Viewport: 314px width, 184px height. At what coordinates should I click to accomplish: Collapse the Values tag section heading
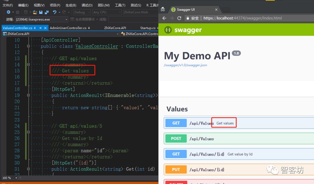177,109
